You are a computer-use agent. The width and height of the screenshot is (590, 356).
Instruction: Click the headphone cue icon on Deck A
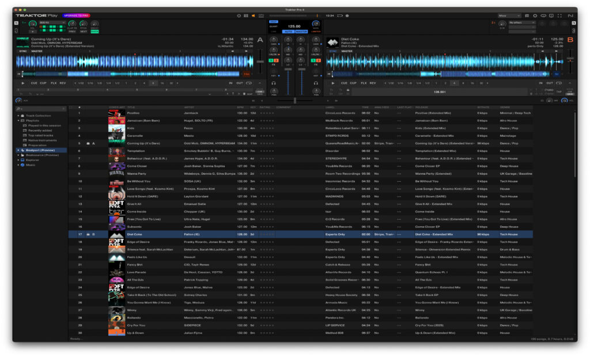coord(274,83)
